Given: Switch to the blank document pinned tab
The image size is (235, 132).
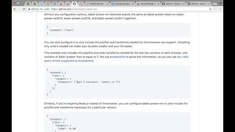Looking at the screenshot, I should (x=81, y=4).
